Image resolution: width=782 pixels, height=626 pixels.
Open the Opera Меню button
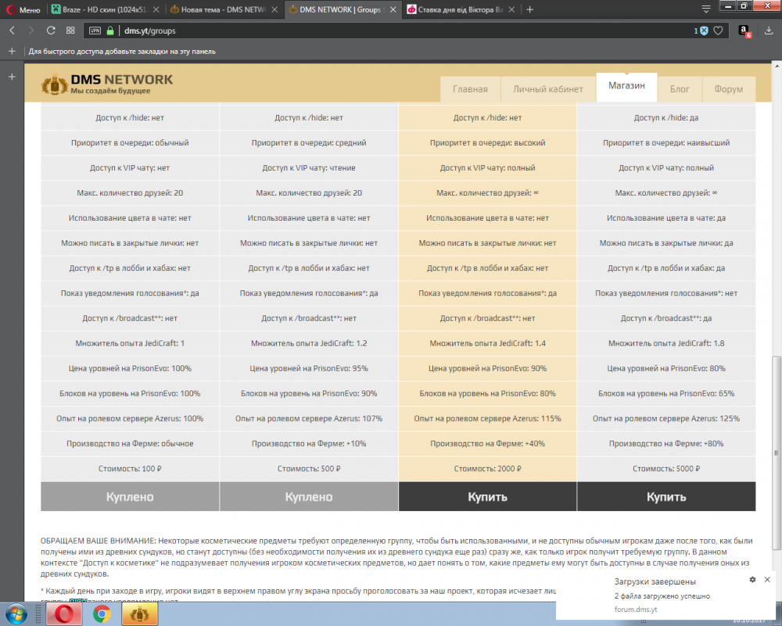click(23, 9)
